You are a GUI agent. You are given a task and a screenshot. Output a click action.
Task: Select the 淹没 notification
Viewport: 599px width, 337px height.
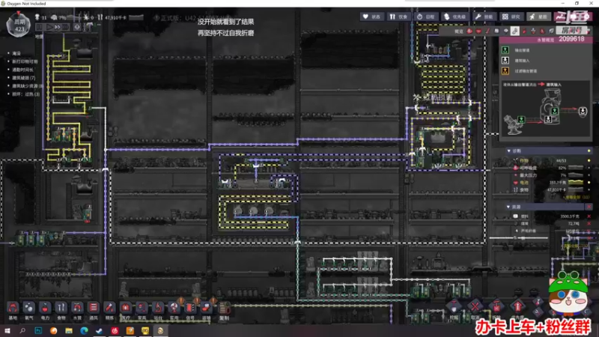tap(16, 53)
